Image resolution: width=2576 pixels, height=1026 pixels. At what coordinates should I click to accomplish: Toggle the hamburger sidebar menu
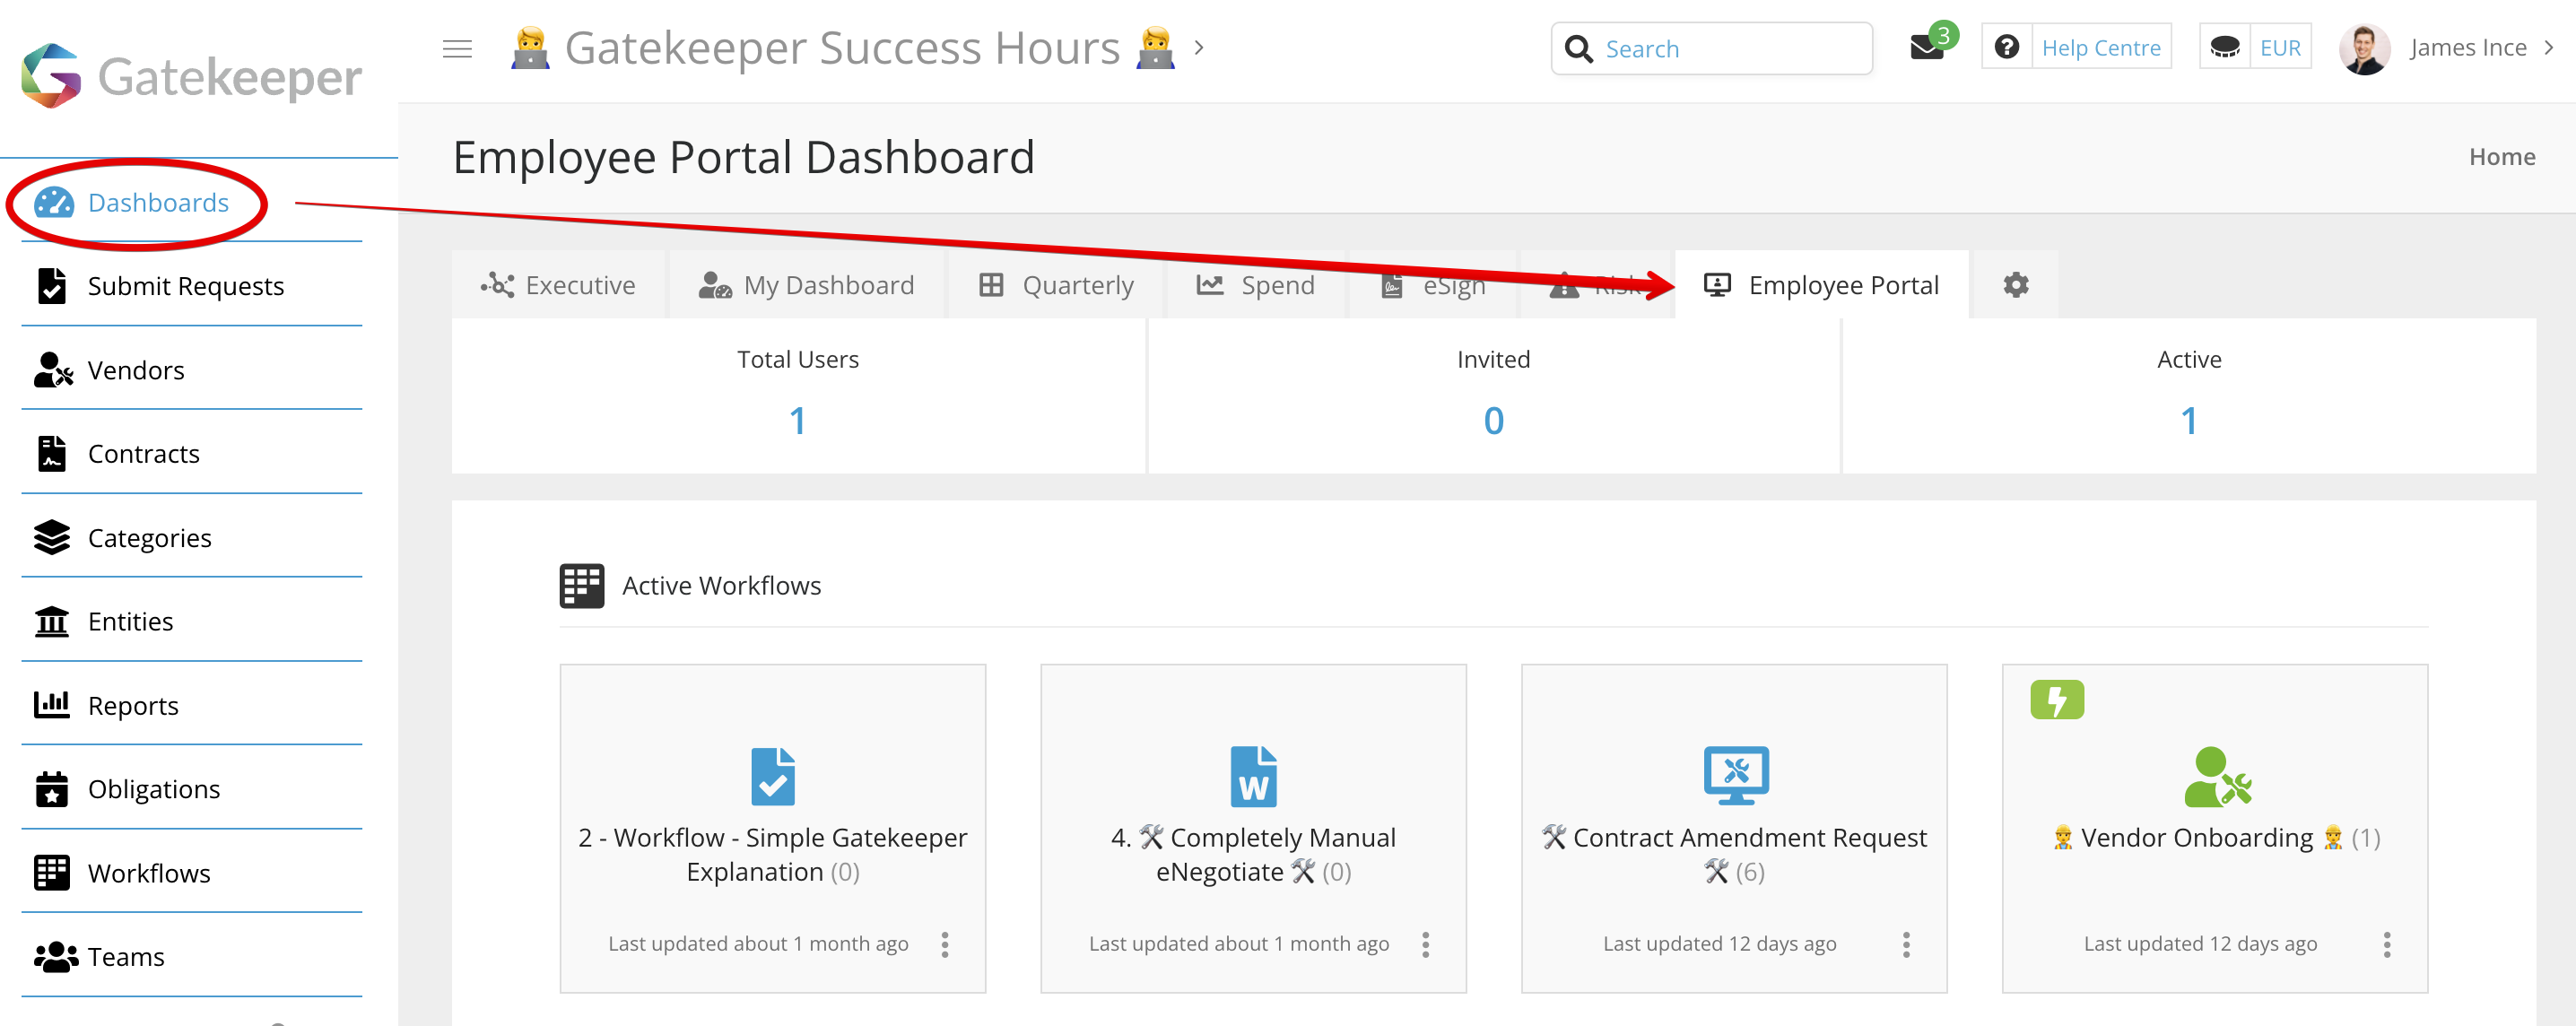[x=457, y=48]
